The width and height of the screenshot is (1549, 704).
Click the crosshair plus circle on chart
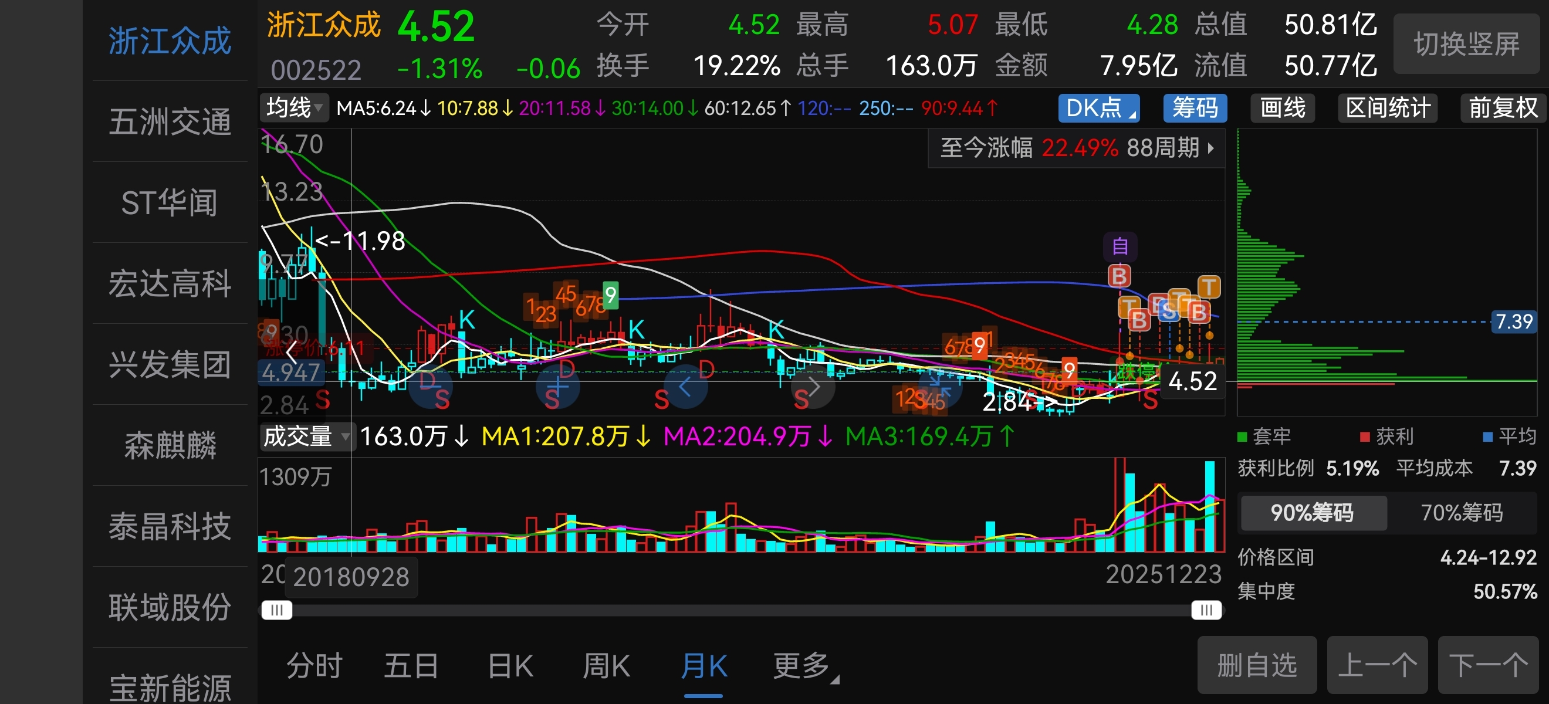(557, 387)
